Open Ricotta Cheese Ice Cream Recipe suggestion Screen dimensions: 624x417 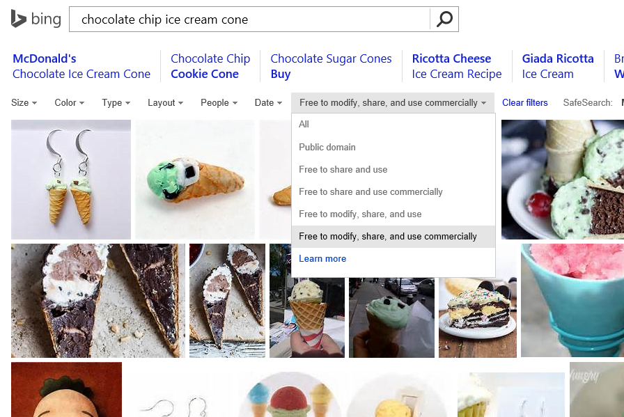click(x=456, y=66)
